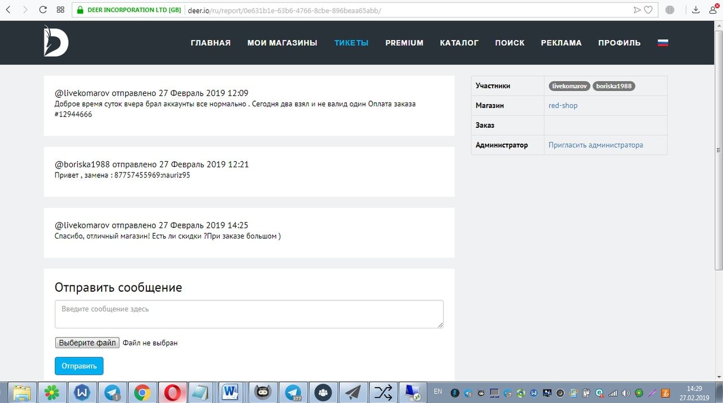Screen dimensions: 723x403
Task: Switch to Opera browser in taskbar
Action: [172, 392]
